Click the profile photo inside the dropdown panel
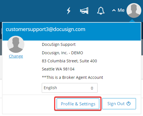The height and width of the screenshot is (116, 143). point(16,44)
